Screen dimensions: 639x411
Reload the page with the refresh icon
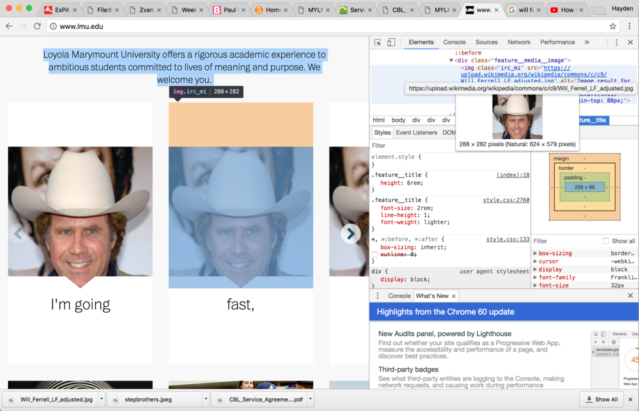pos(37,26)
